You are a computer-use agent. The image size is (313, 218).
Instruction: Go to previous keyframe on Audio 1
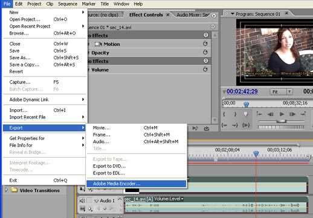coord(98,208)
